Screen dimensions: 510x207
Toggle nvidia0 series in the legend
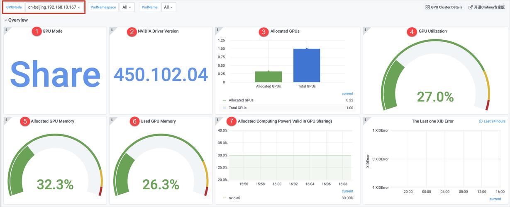234,198
